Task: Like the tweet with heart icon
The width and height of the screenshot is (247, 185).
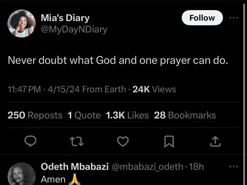Action: 122,142
